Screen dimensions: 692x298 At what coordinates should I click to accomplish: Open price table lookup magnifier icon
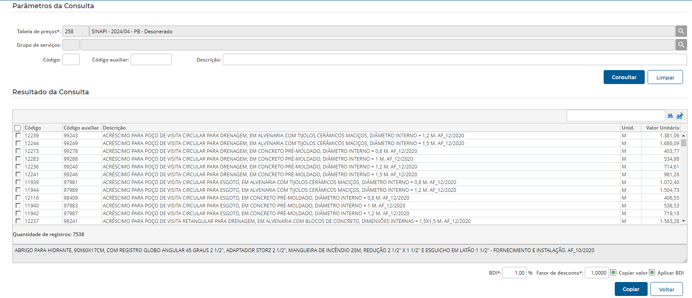tap(681, 31)
